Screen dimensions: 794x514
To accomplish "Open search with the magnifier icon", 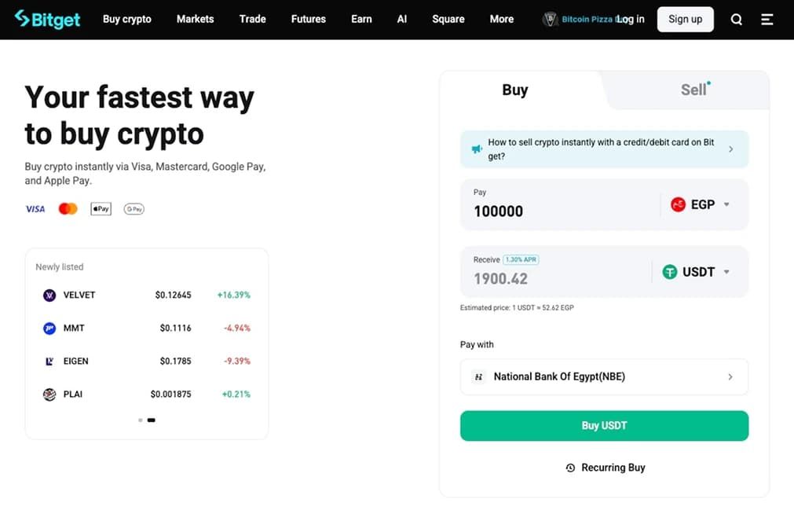I will [x=736, y=20].
